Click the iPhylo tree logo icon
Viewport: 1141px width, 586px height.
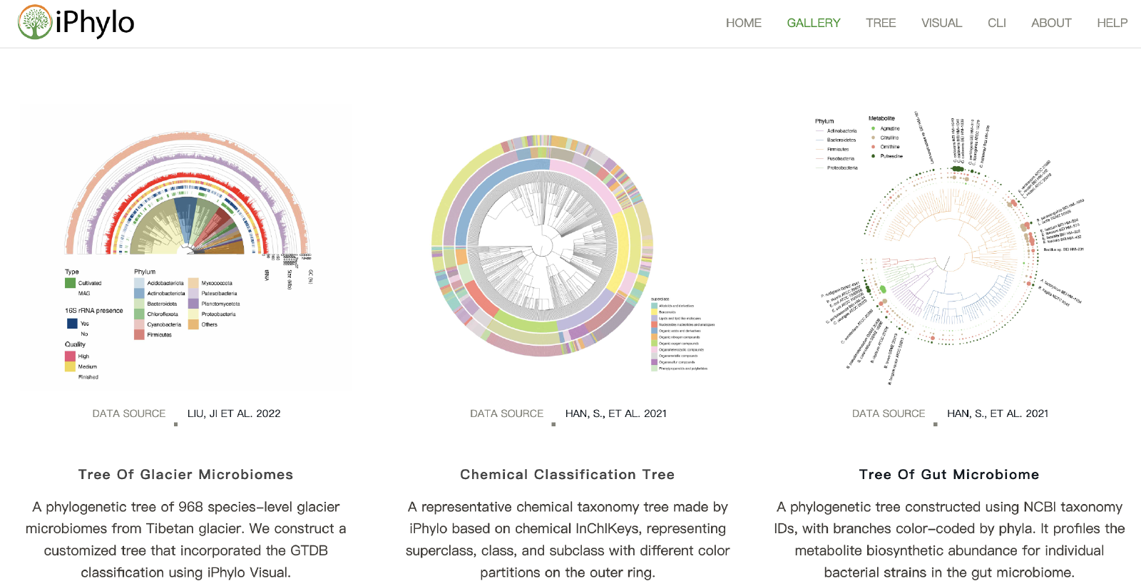click(x=35, y=22)
